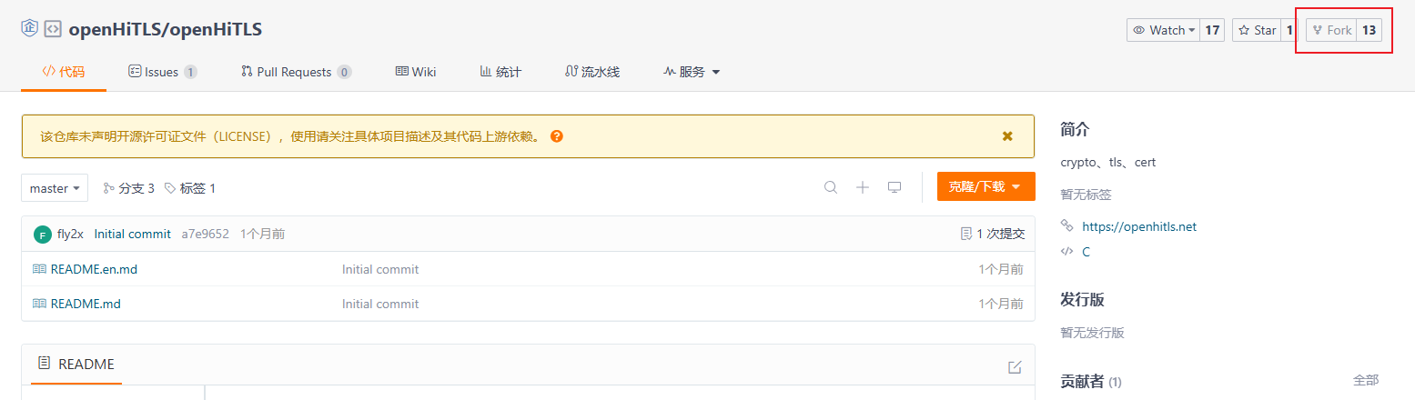Open the Pull Requests tab

[296, 72]
